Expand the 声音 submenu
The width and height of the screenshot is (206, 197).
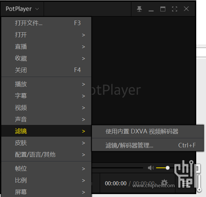(x=46, y=119)
